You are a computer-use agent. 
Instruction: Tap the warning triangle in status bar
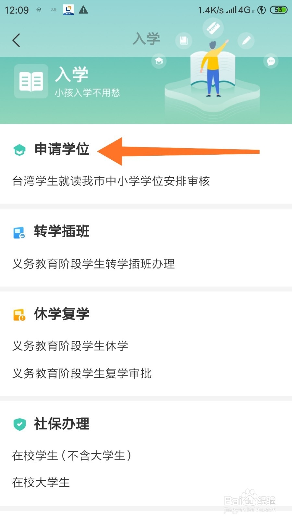[x=83, y=10]
